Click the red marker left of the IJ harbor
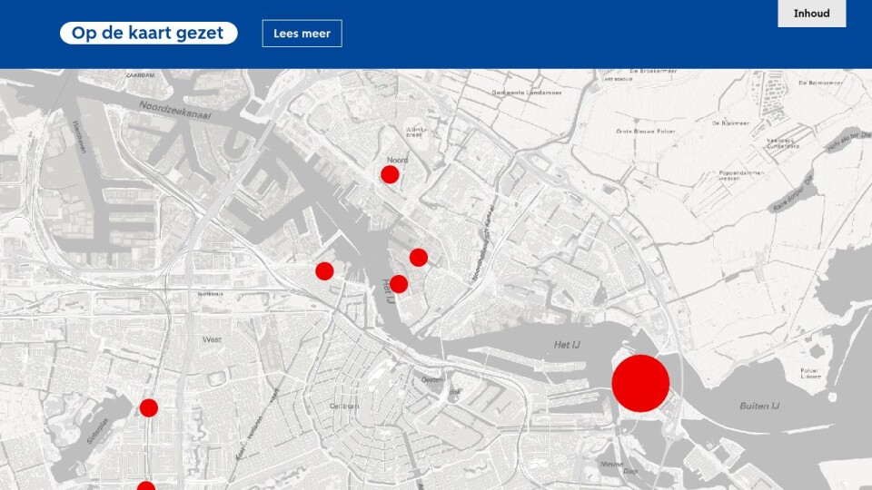Viewport: 872px width, 490px height. click(324, 270)
